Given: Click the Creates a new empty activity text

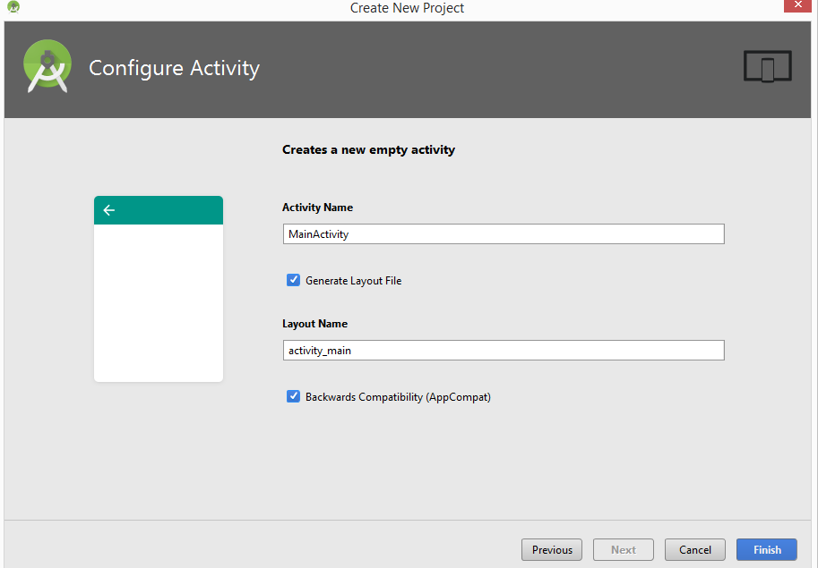Looking at the screenshot, I should click(x=368, y=150).
